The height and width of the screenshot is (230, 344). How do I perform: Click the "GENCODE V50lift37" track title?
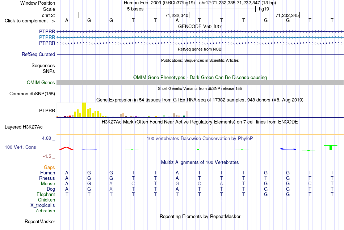tap(200, 26)
